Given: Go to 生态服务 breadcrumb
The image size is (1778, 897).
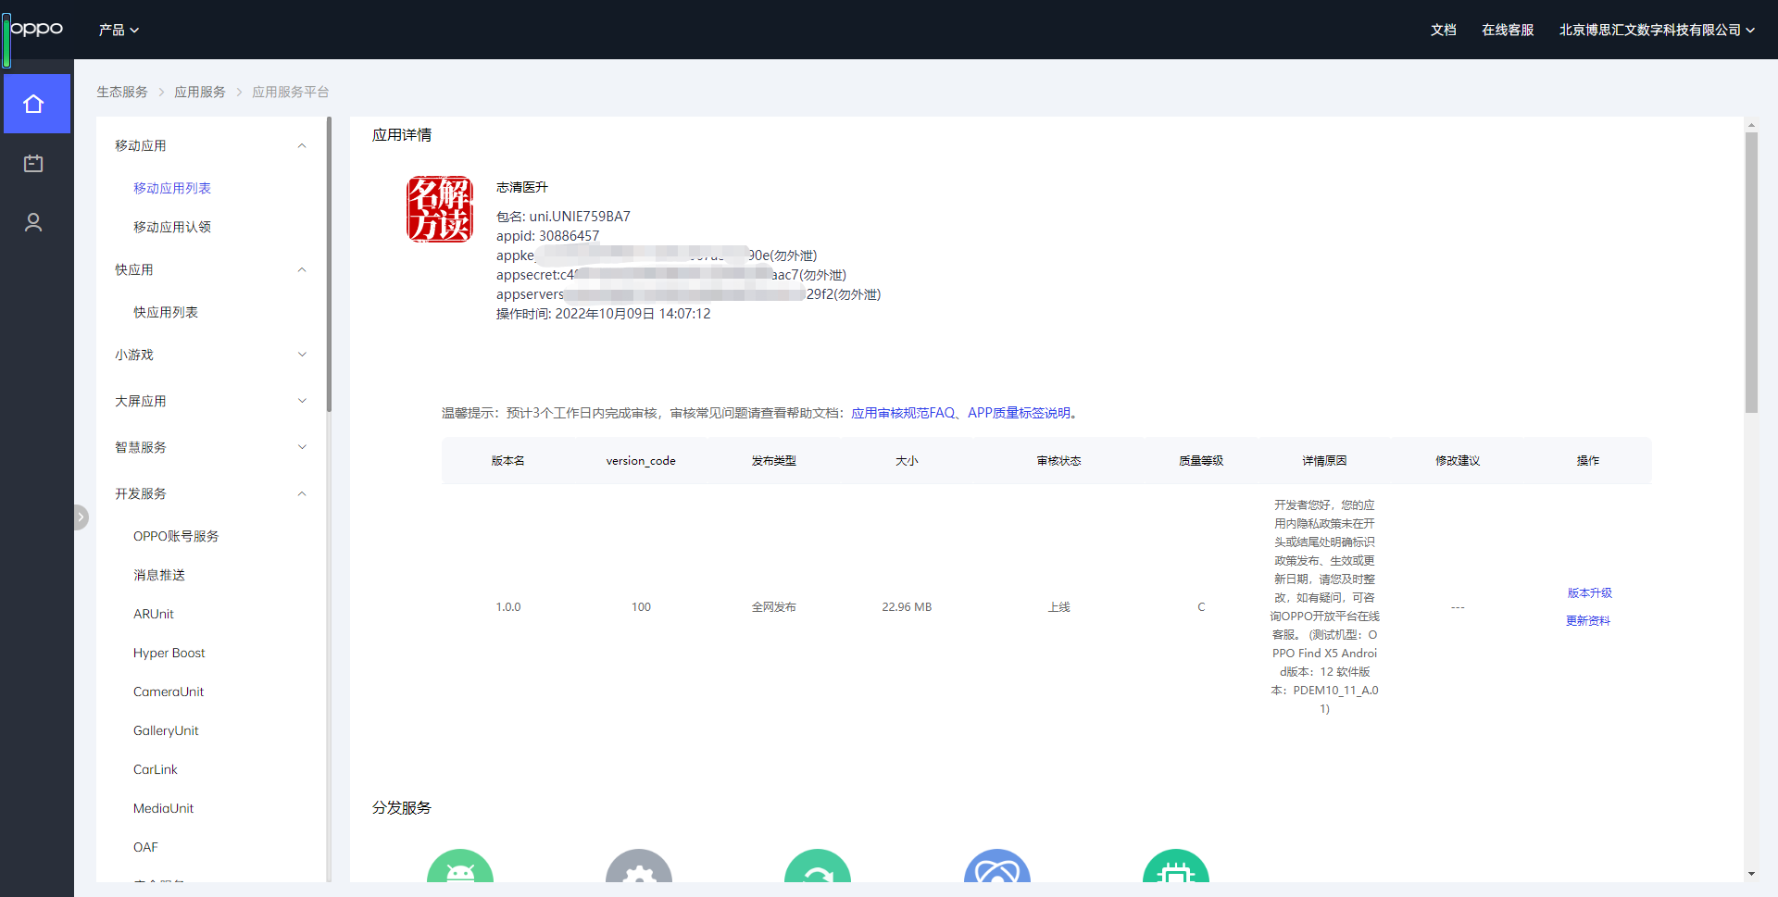Looking at the screenshot, I should (x=122, y=92).
